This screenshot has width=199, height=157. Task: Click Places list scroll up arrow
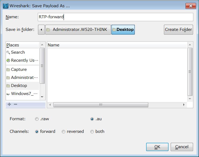(x=42, y=45)
